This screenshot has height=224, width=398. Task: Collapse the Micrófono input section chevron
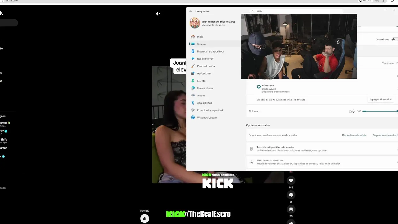point(397,63)
